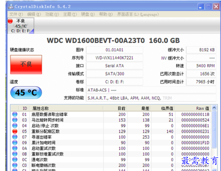Click the volume label field C: D: E: F:
The width and height of the screenshot is (221, 171).
(115, 82)
